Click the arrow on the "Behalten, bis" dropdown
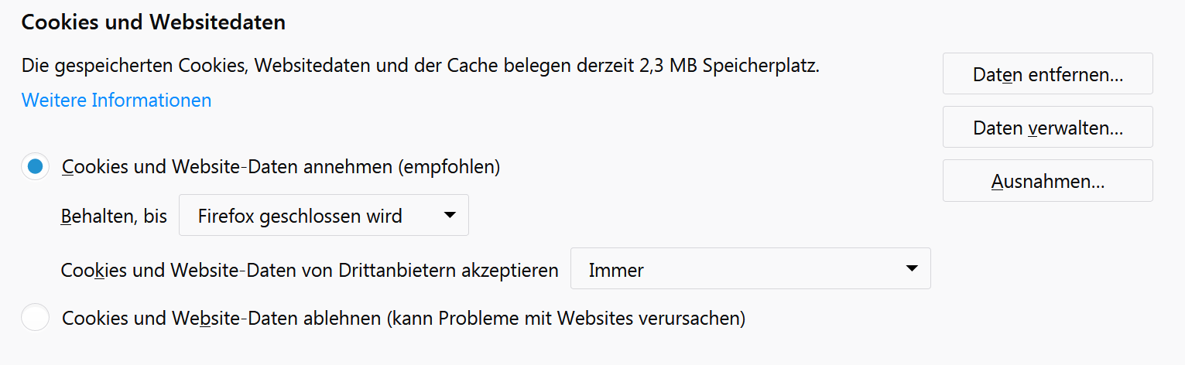Viewport: 1185px width, 365px height. tap(450, 215)
